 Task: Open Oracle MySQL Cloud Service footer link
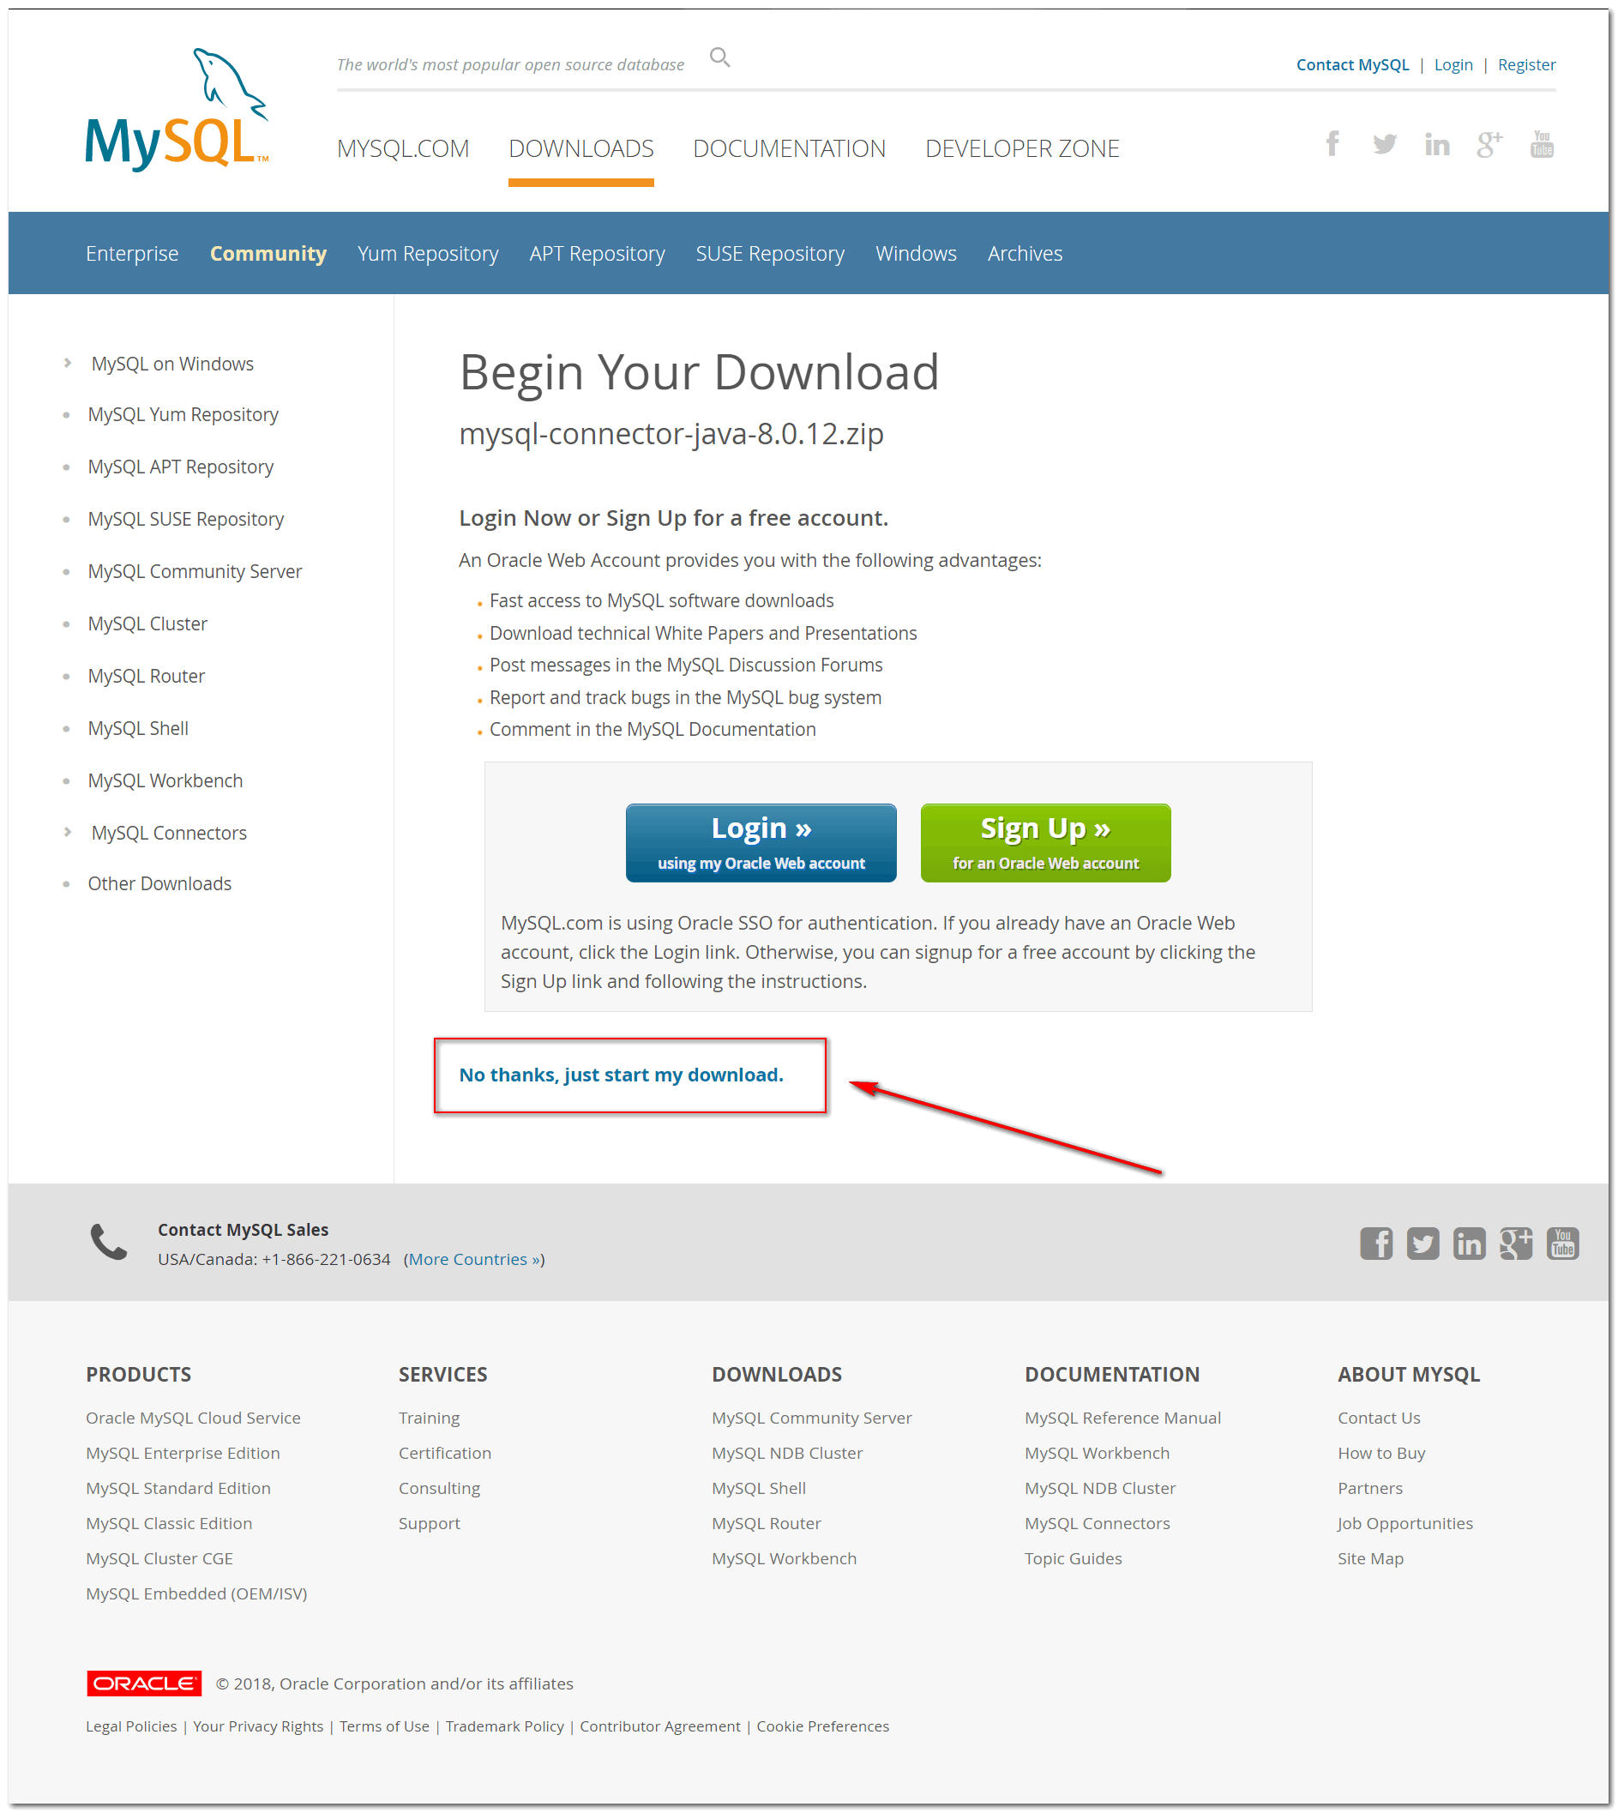pyautogui.click(x=193, y=1418)
